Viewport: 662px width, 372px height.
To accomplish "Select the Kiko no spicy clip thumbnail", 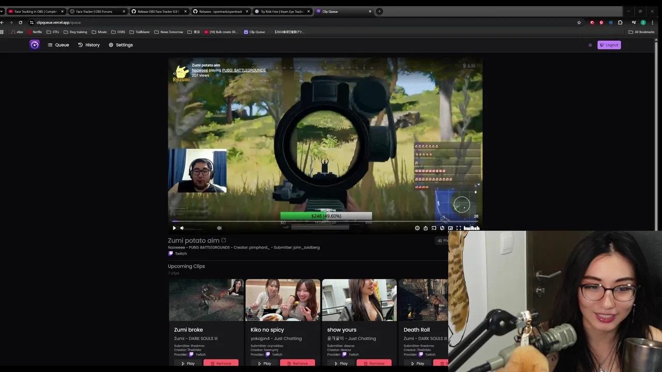I will 283,300.
